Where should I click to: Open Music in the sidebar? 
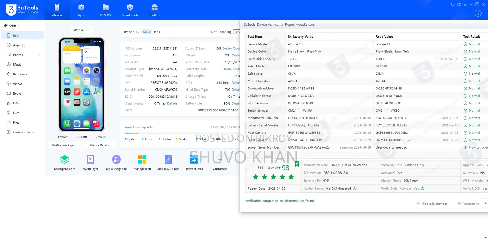tap(22, 64)
